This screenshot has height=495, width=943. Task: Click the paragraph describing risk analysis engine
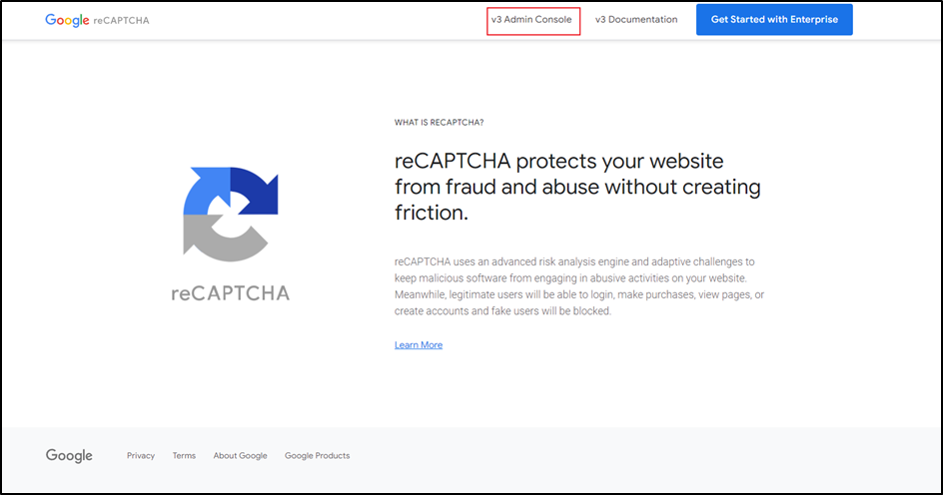(579, 286)
